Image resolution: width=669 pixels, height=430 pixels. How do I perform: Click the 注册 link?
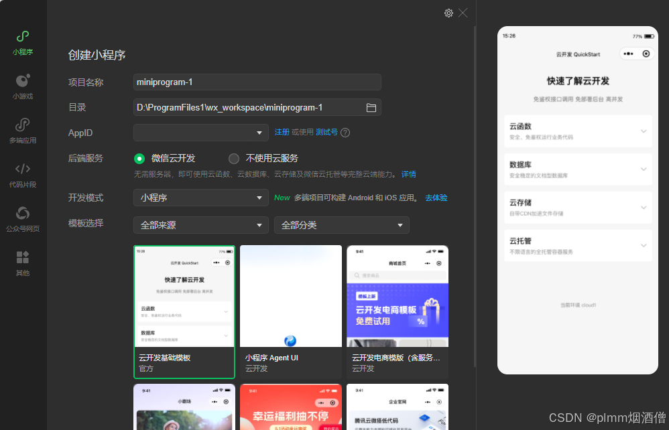point(282,132)
